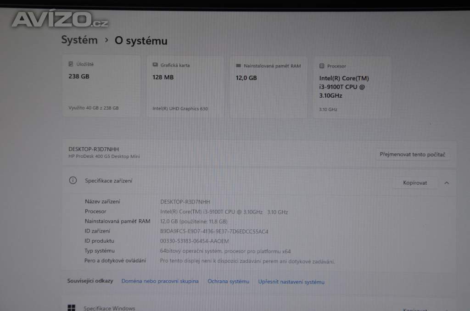Go back to Systém via the breadcrumb
470x311 pixels.
[79, 40]
